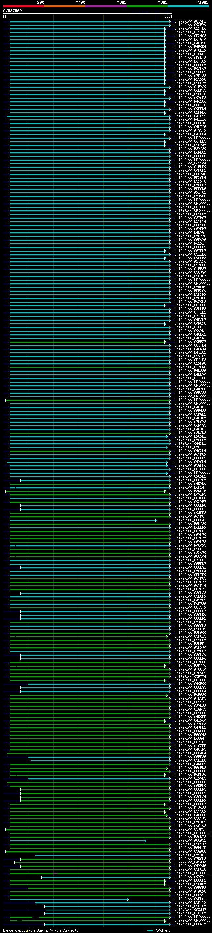Click the alignment bar for UniRef100_Q2XTD6
Screen dimensions: 212x933
(88, 28)
